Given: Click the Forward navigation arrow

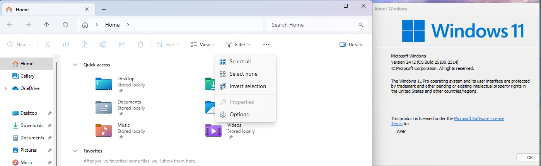Looking at the screenshot, I should pos(28,25).
